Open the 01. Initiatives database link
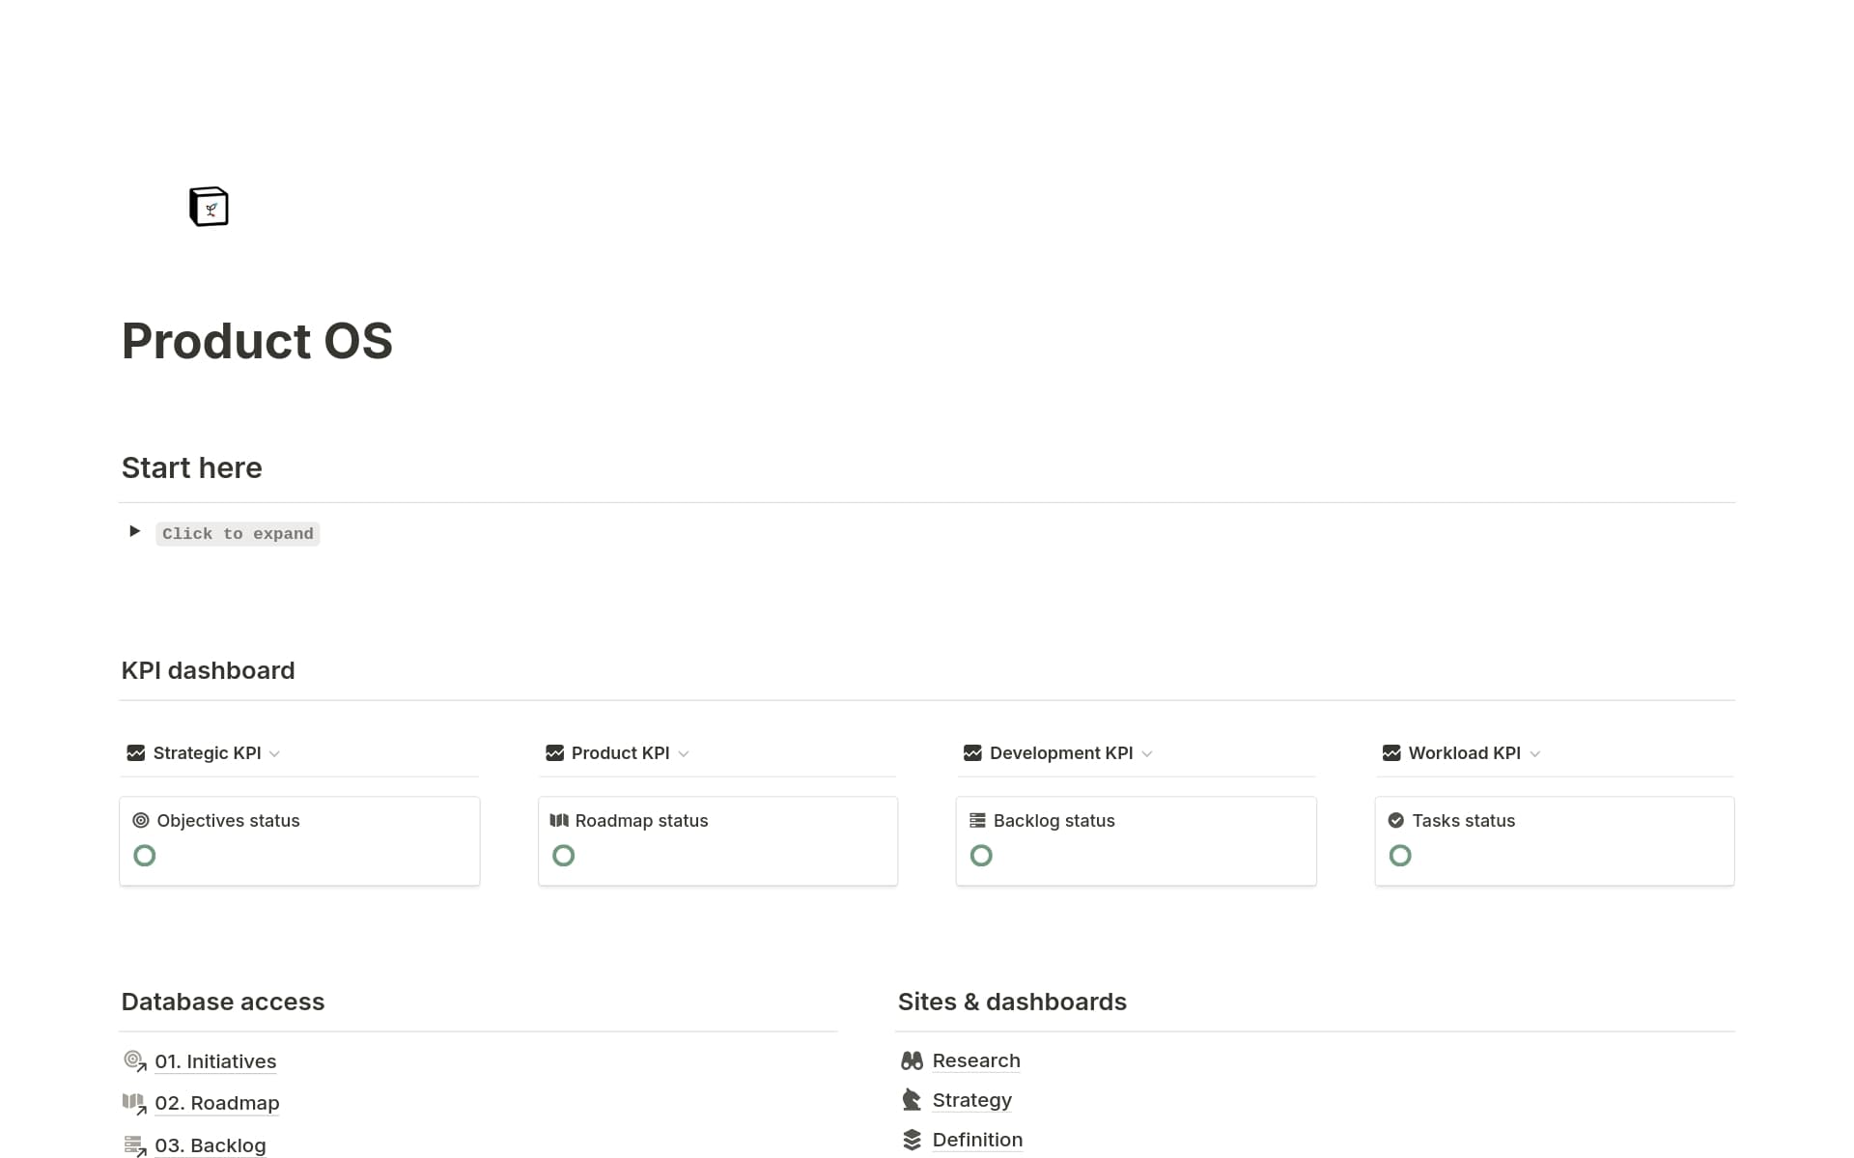Image resolution: width=1854 pixels, height=1158 pixels. click(x=215, y=1061)
